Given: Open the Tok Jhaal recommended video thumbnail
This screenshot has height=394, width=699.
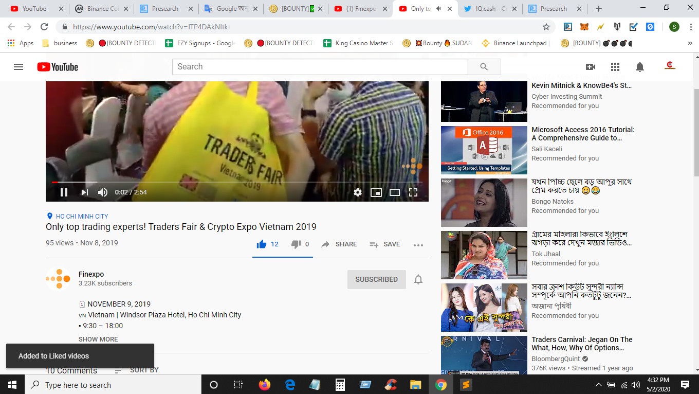Looking at the screenshot, I should (484, 255).
